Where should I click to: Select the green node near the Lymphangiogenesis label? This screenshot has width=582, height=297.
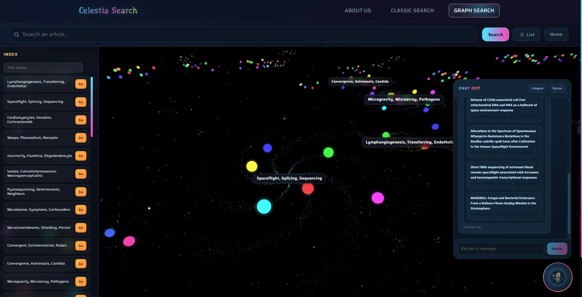coord(328,152)
